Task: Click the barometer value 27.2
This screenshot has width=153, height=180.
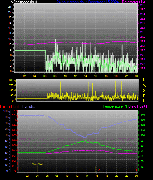Action: point(143,68)
